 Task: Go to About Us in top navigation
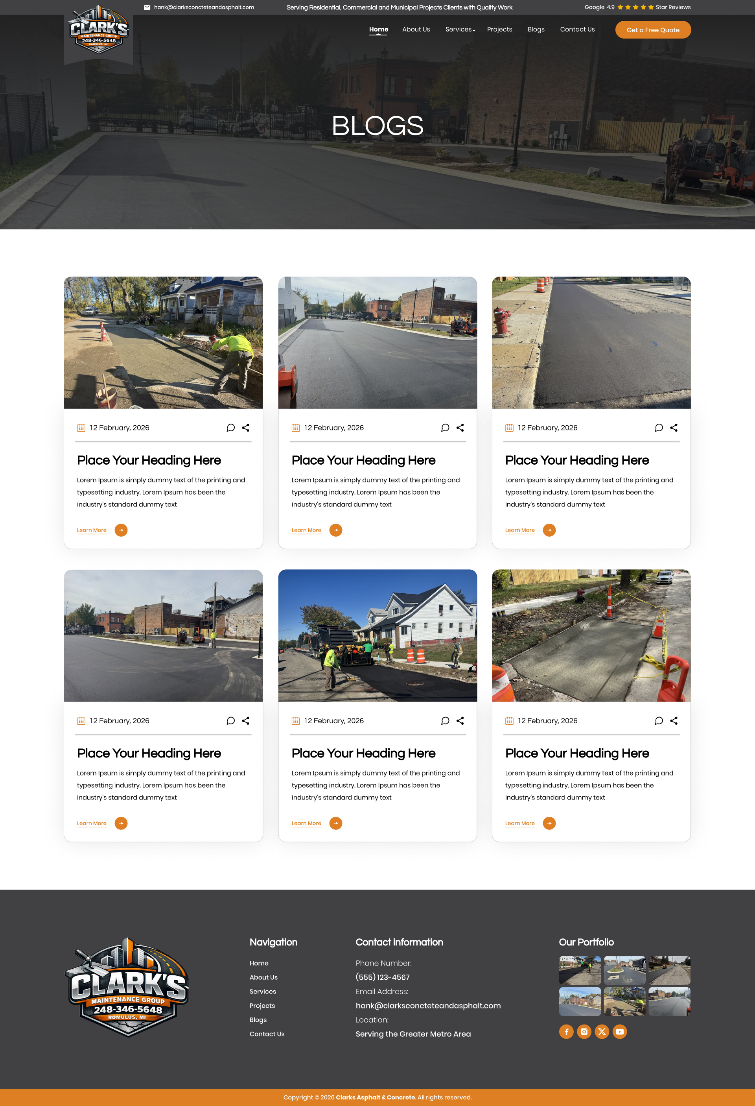pyautogui.click(x=416, y=30)
